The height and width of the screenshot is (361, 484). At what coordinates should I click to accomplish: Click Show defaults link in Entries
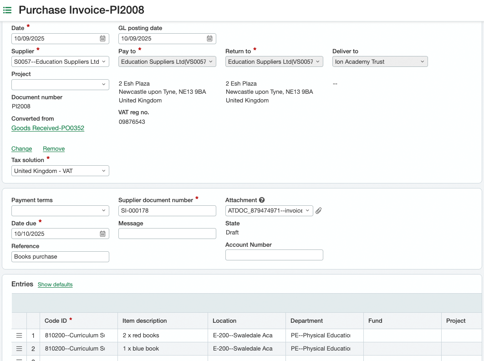[x=55, y=285]
